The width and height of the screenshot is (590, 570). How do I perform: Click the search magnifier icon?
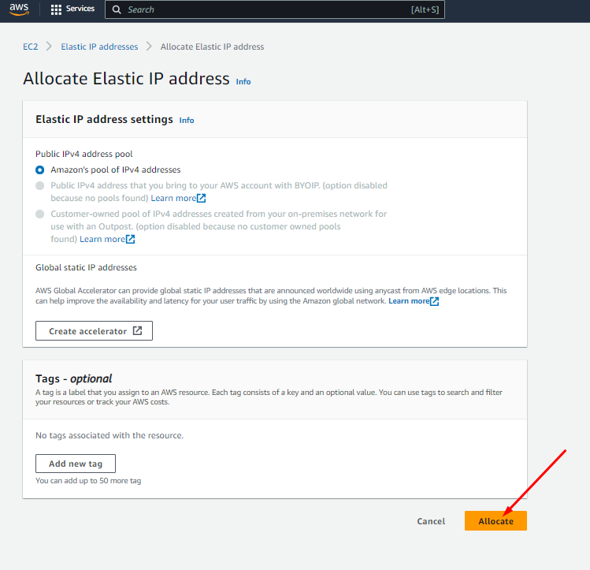click(117, 9)
